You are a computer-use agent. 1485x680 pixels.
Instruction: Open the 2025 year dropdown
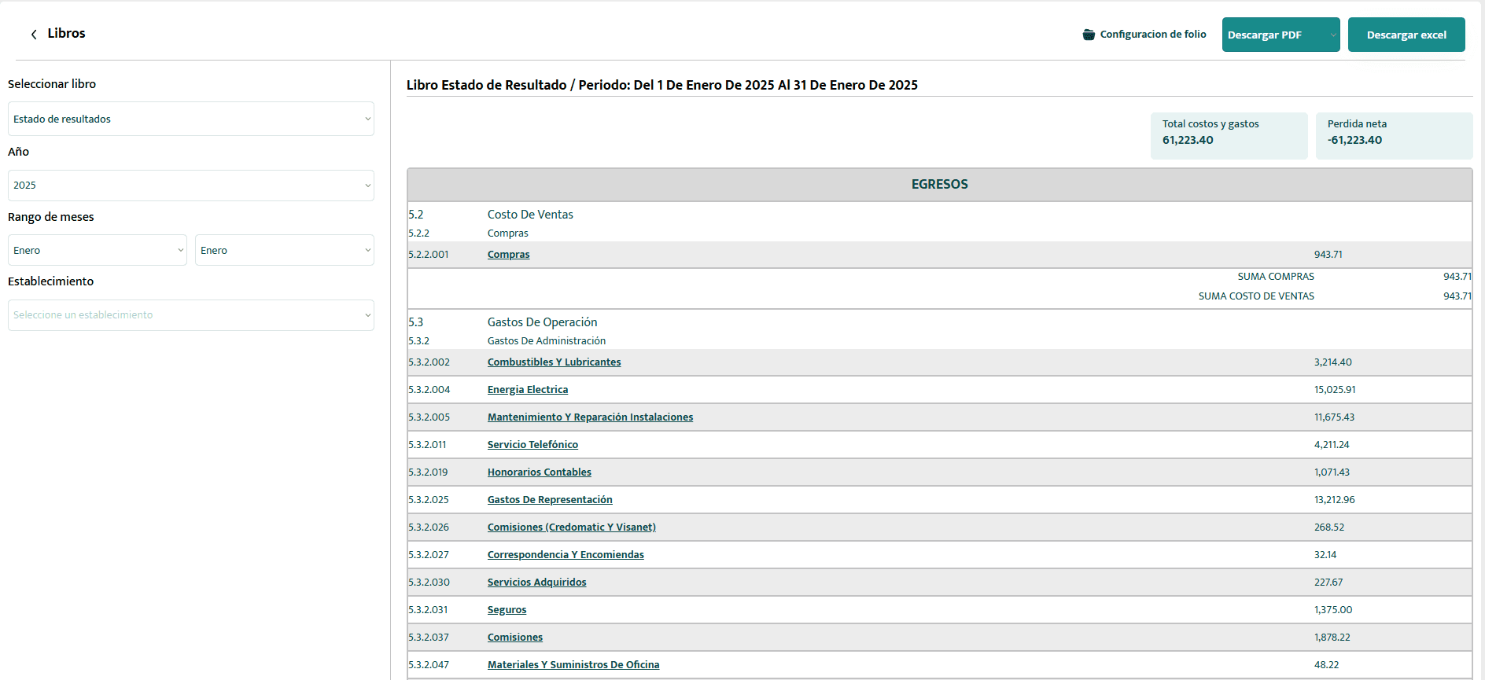coord(191,186)
